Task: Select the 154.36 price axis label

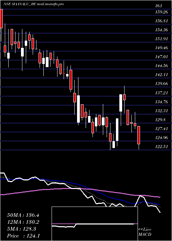Action: click(162, 30)
